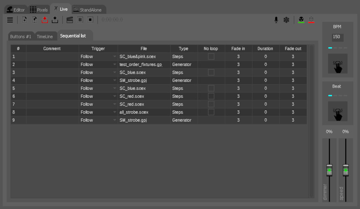Toggle No loop checkbox for all_strobe.scex

[x=211, y=112]
